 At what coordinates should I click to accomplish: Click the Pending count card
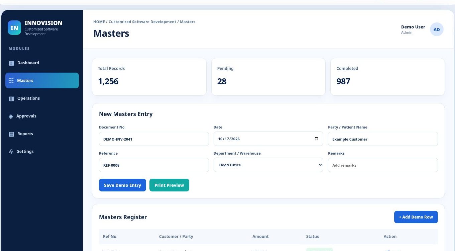tap(268, 77)
